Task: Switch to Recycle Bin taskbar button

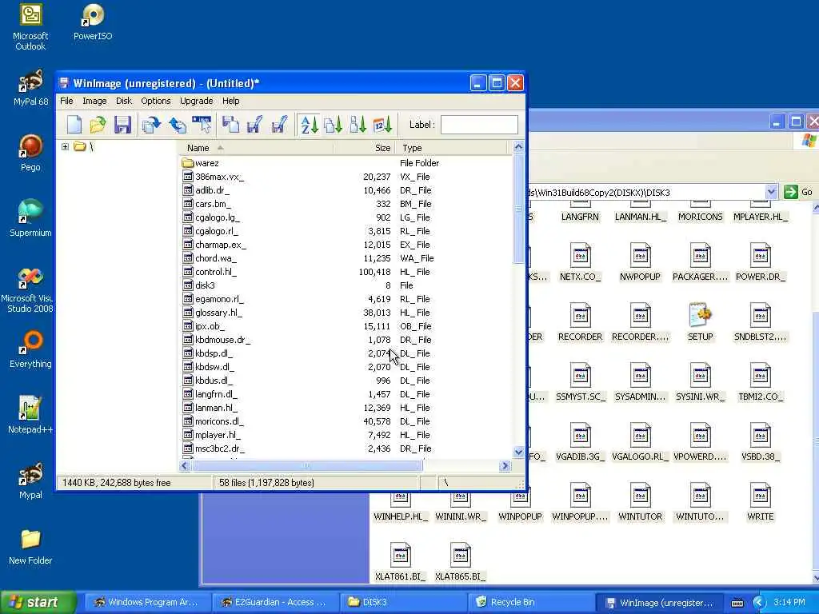Action: (x=532, y=602)
